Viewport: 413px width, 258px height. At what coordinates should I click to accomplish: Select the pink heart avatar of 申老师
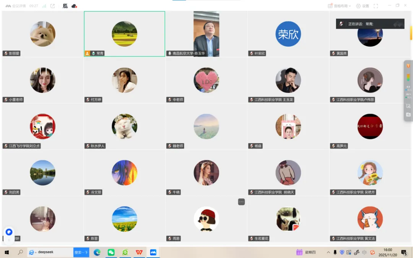(x=206, y=80)
